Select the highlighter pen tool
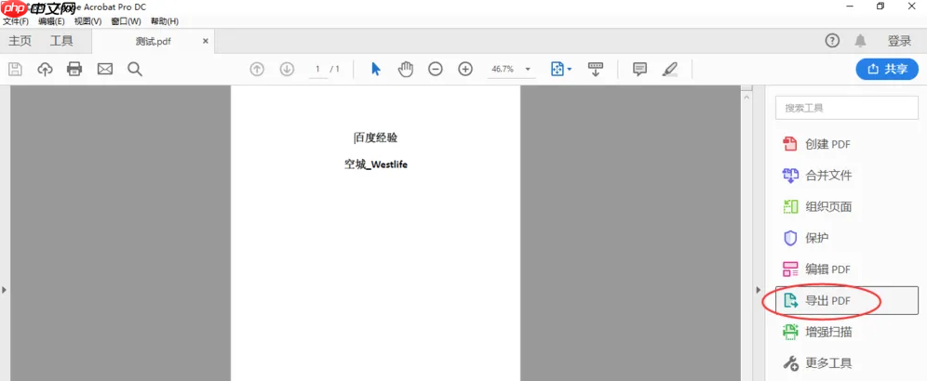The width and height of the screenshot is (927, 381). click(x=670, y=69)
